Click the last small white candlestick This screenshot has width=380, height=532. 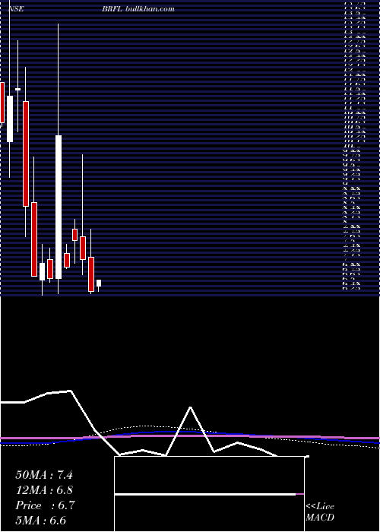pos(99,283)
